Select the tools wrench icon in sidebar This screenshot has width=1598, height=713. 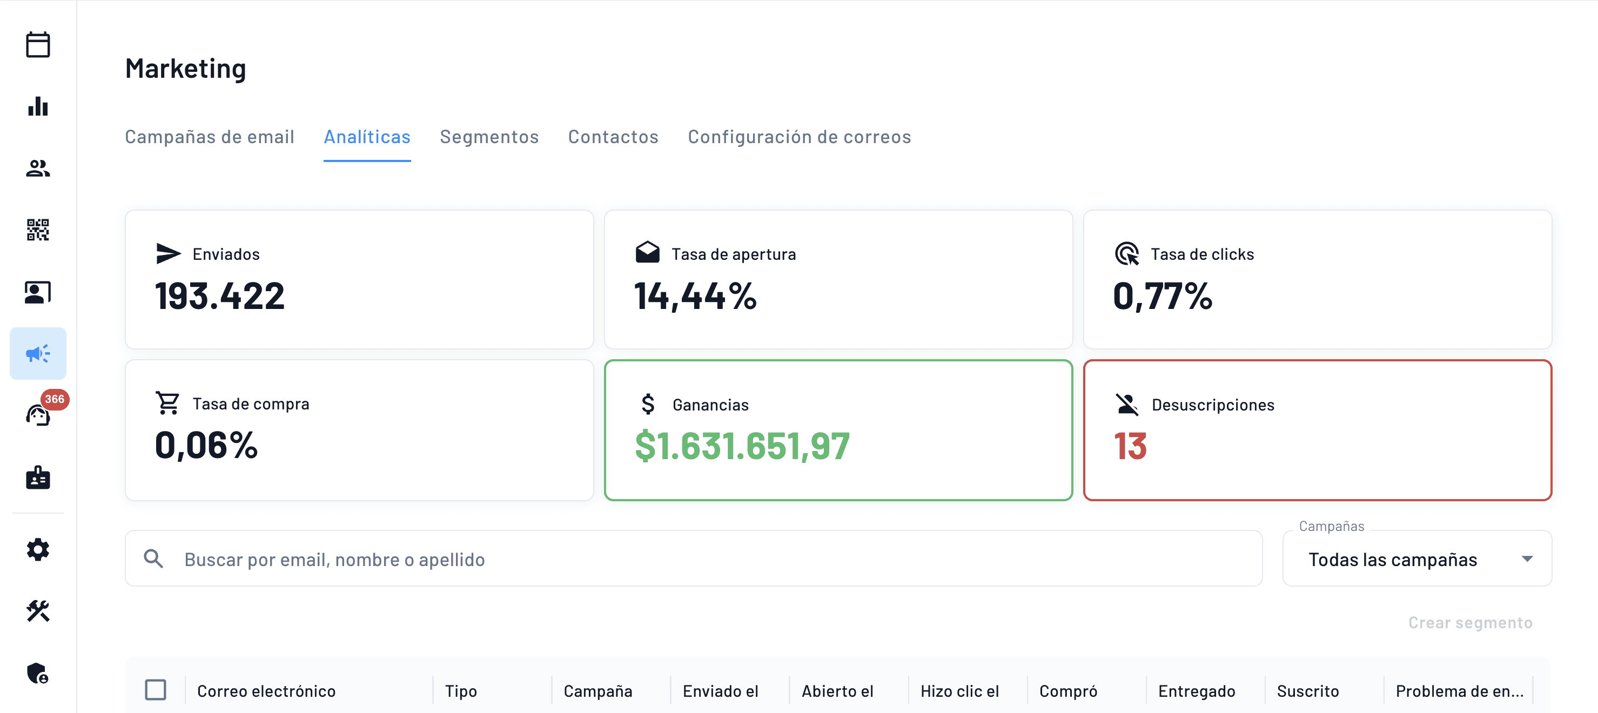tap(38, 612)
